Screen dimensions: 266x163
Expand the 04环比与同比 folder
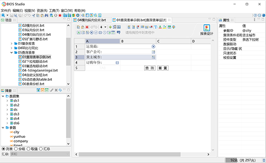(12, 48)
